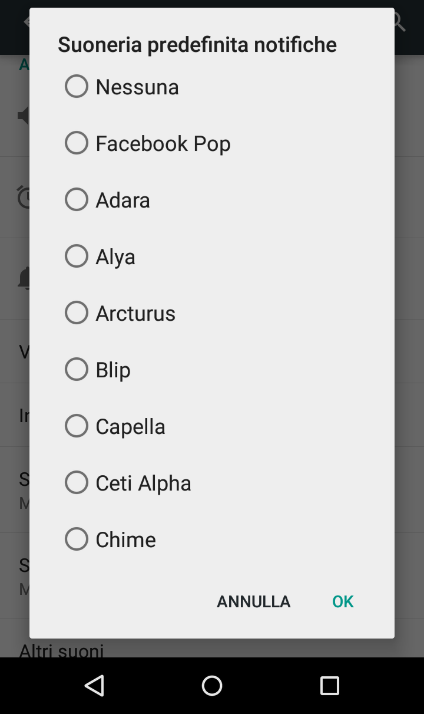Viewport: 424px width, 714px height.
Task: Tap the volume speaker icon at left edge
Action: tap(24, 116)
